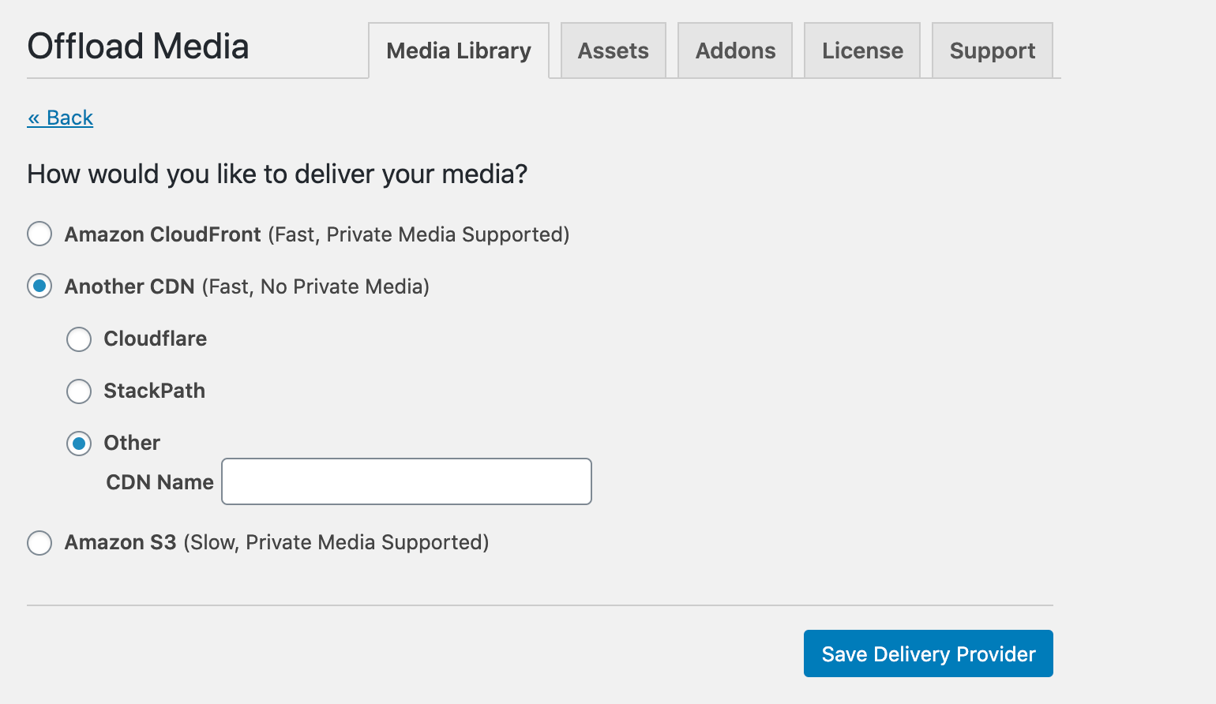Click the Other label text
The image size is (1216, 704).
[132, 443]
